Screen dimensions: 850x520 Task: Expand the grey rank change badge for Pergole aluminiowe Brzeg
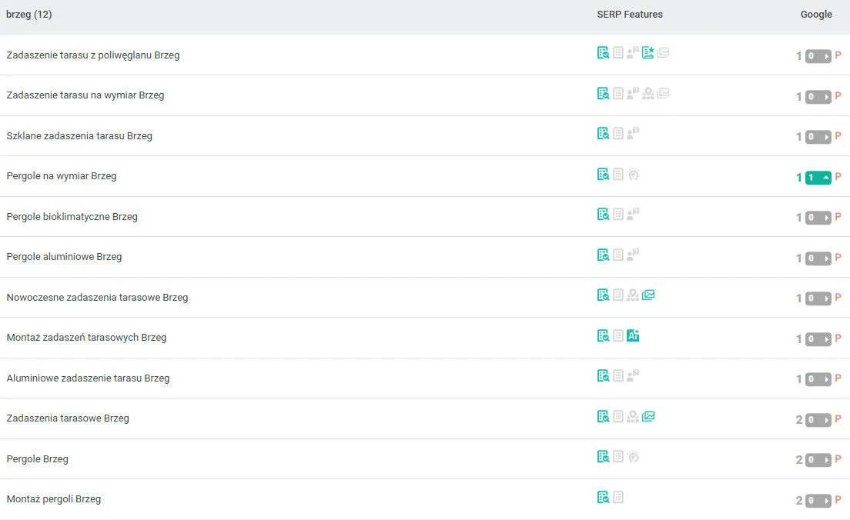[x=818, y=258]
